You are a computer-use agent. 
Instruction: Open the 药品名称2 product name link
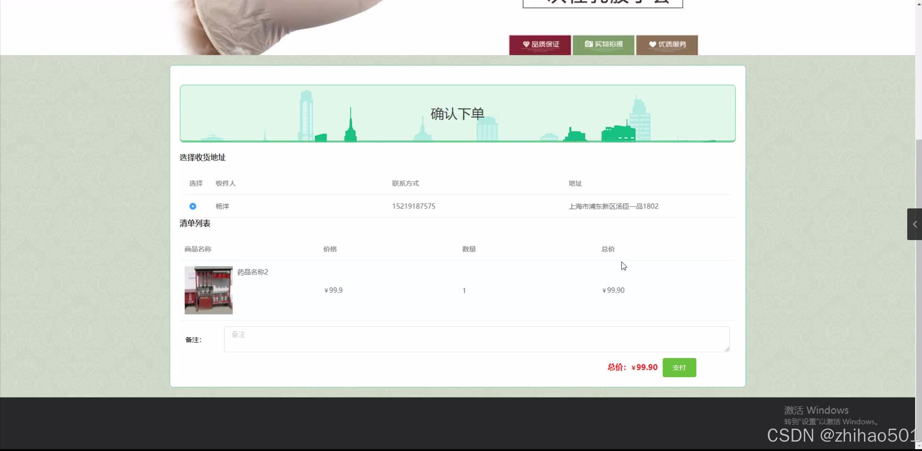253,272
